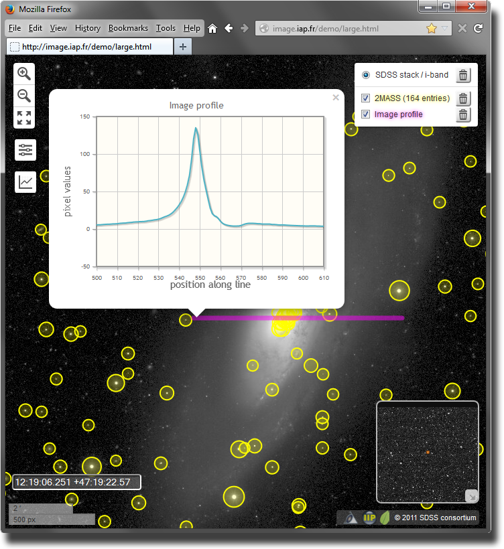Uncheck the Image profile checkbox
The width and height of the screenshot is (504, 549).
365,114
